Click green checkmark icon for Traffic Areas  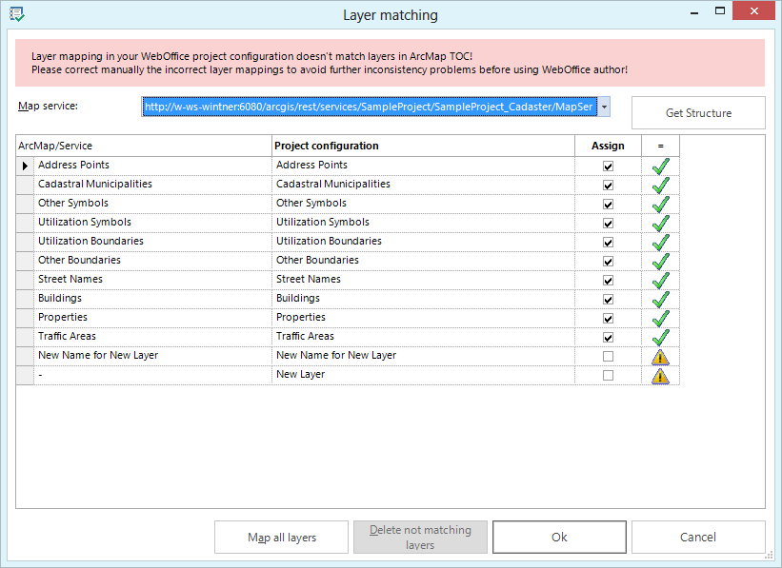661,336
